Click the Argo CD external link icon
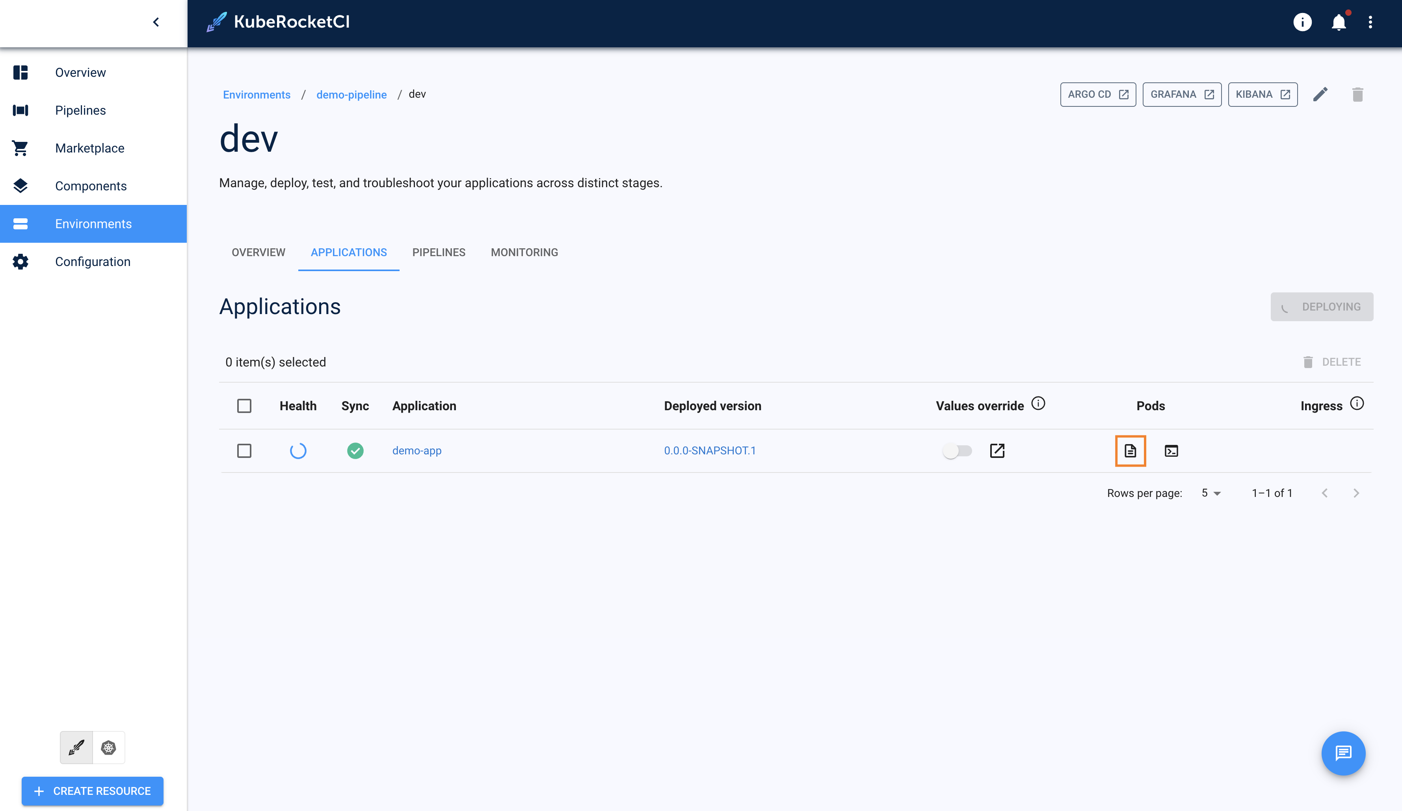Viewport: 1402px width, 811px height. [1122, 95]
